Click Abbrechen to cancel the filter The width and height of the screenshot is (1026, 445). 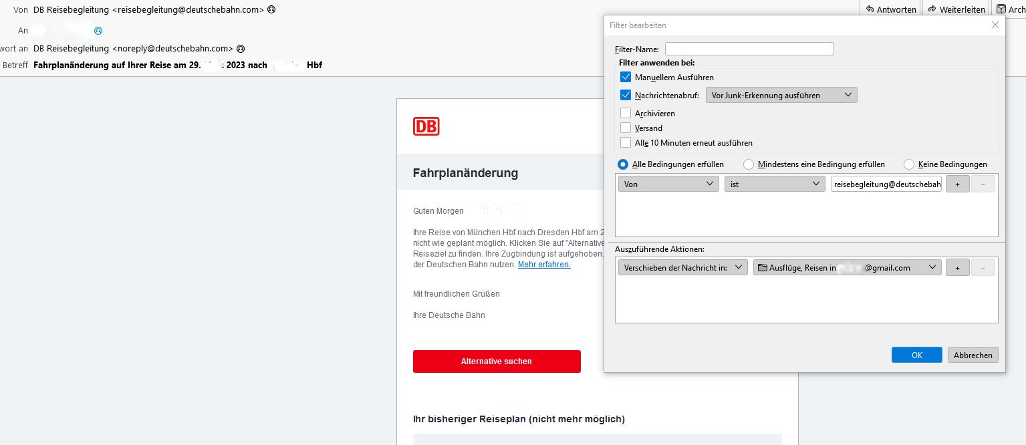click(973, 355)
